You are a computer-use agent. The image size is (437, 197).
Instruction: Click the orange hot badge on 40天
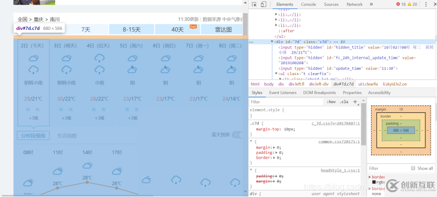pyautogui.click(x=193, y=26)
